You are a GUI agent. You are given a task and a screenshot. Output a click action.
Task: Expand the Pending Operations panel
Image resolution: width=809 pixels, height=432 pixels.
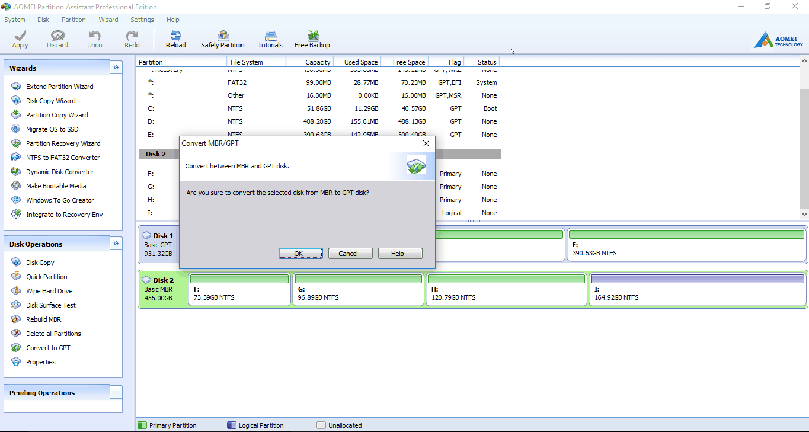click(x=116, y=392)
